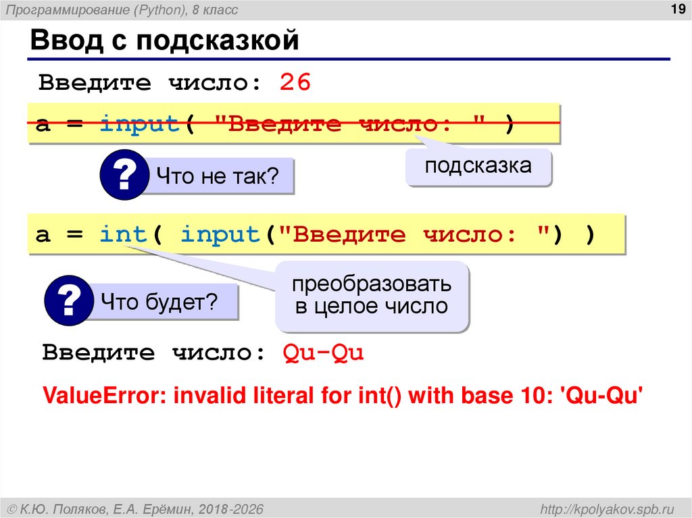Click the slide number 19
This screenshot has height=518, width=692.
click(678, 9)
